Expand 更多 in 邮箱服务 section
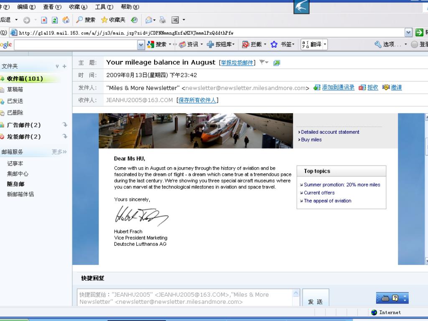 tap(59, 152)
